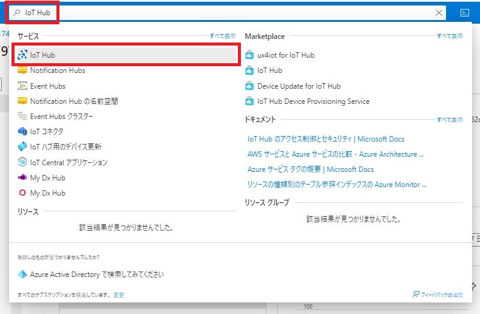Open Notification Hub の名前空間
Viewport: 480px width, 314px height.
[74, 101]
